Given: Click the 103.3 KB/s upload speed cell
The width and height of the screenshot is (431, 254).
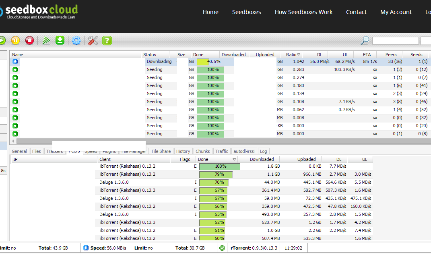Looking at the screenshot, I should coord(344,69).
